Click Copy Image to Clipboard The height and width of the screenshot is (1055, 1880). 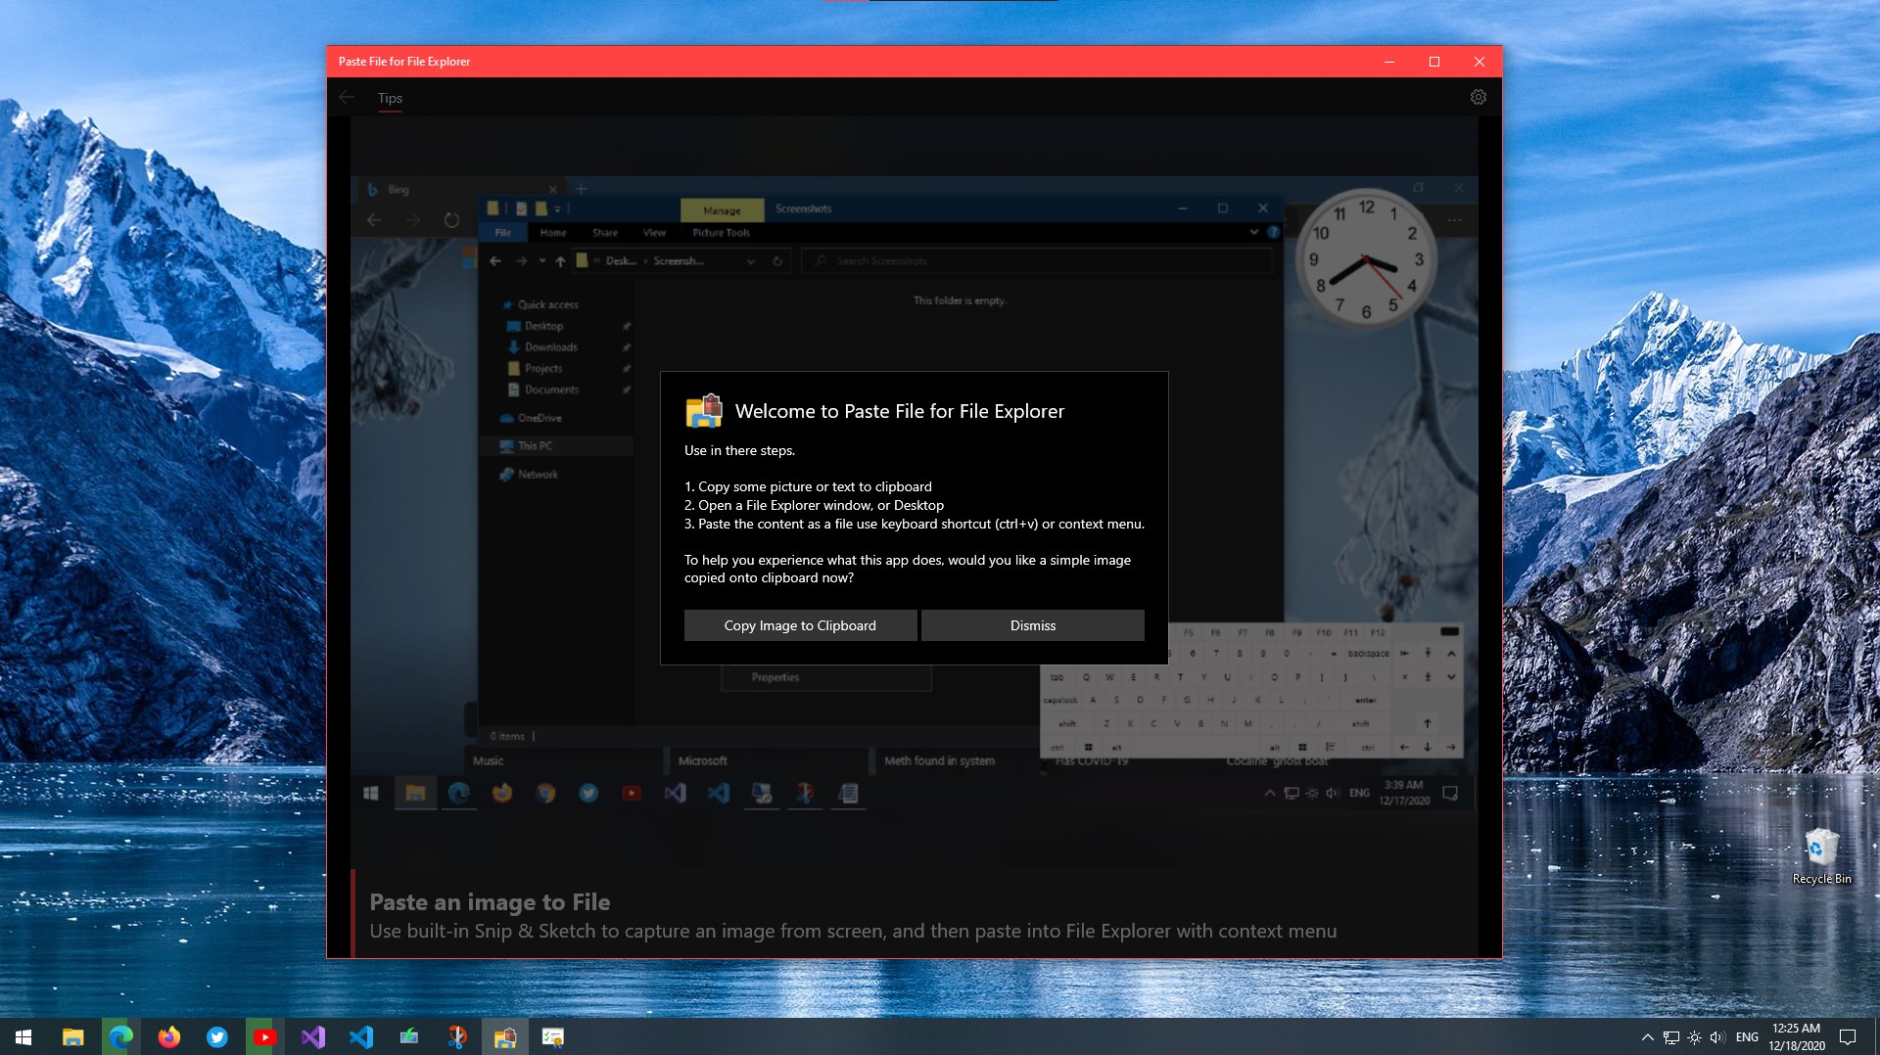[x=800, y=625]
